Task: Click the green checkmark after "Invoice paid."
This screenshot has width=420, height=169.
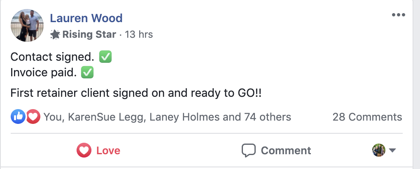Action: pyautogui.click(x=88, y=73)
